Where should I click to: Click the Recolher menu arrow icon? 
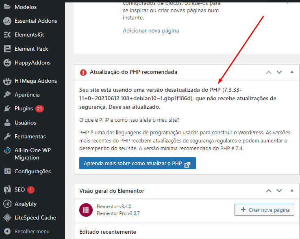coord(7,232)
